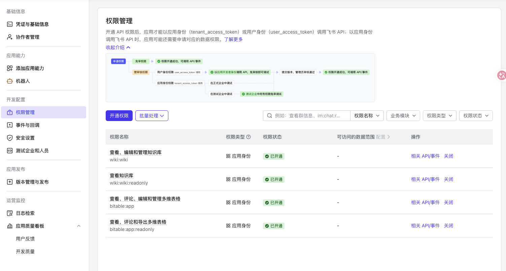Open 用户反馈 in the sidebar
Screen dimensions: 506x271
[x=25, y=239]
